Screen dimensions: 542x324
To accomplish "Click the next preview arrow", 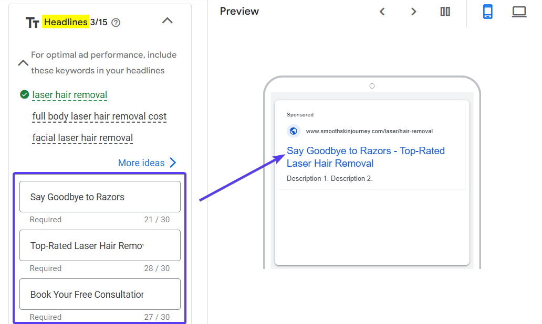I will click(413, 12).
